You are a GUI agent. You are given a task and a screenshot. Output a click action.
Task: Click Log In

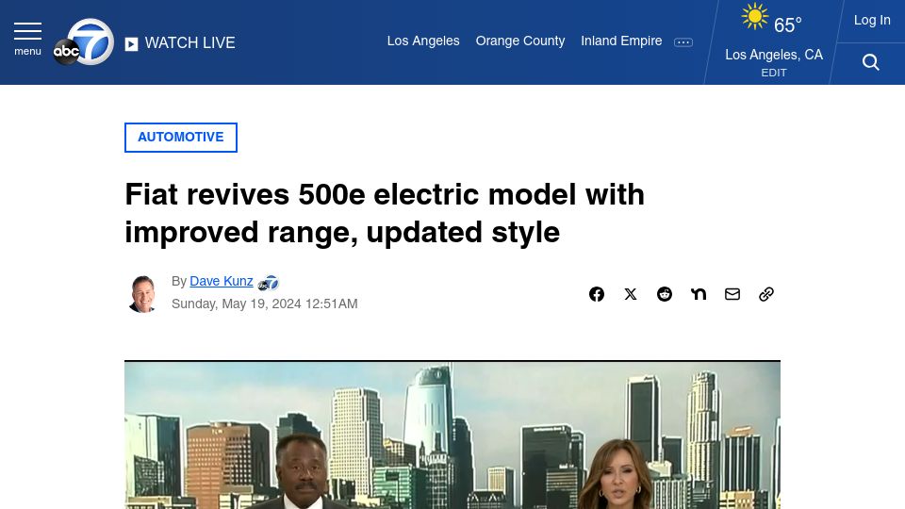(x=872, y=20)
